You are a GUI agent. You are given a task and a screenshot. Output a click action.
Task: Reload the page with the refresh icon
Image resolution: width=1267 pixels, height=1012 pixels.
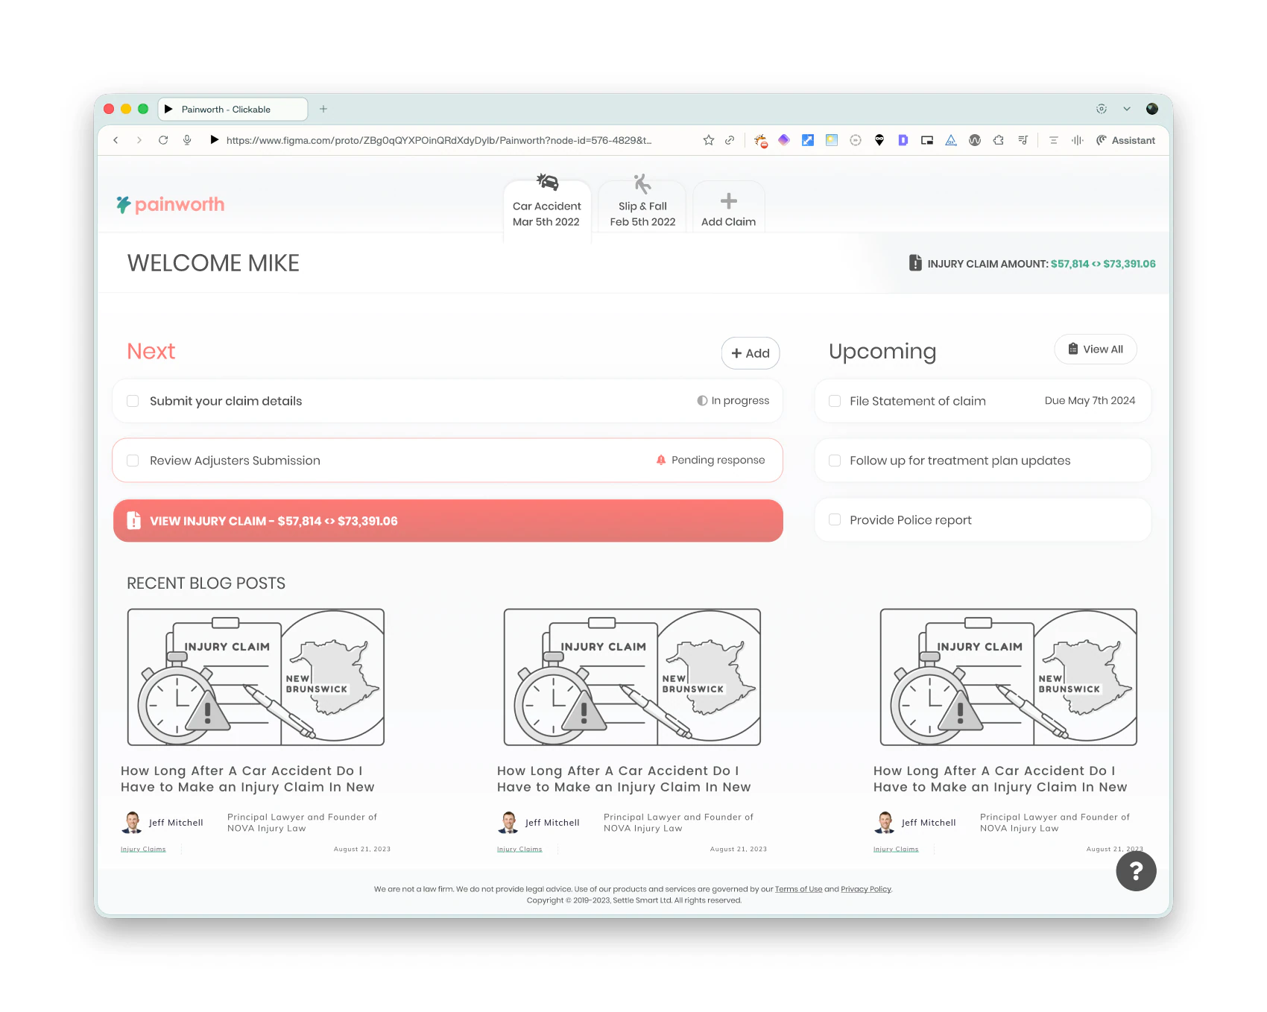click(x=163, y=140)
